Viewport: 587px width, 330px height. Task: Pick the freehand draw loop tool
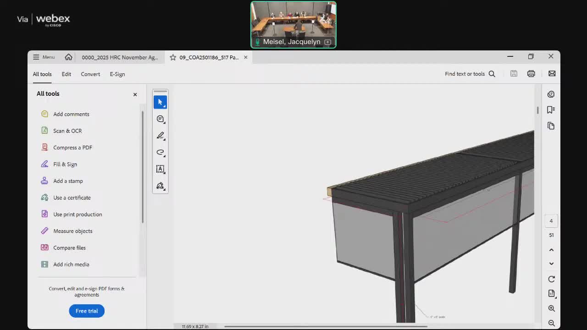click(160, 152)
